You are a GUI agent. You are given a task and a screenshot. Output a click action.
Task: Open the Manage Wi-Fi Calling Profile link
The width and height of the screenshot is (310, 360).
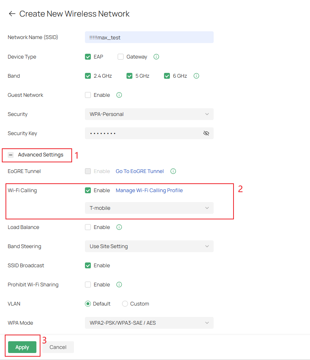pos(149,190)
